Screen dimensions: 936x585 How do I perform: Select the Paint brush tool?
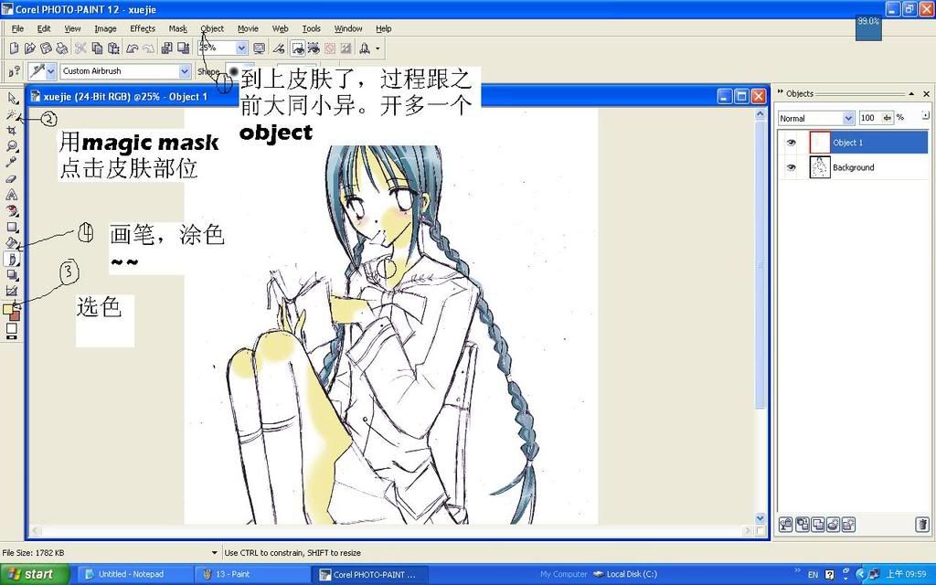point(12,259)
